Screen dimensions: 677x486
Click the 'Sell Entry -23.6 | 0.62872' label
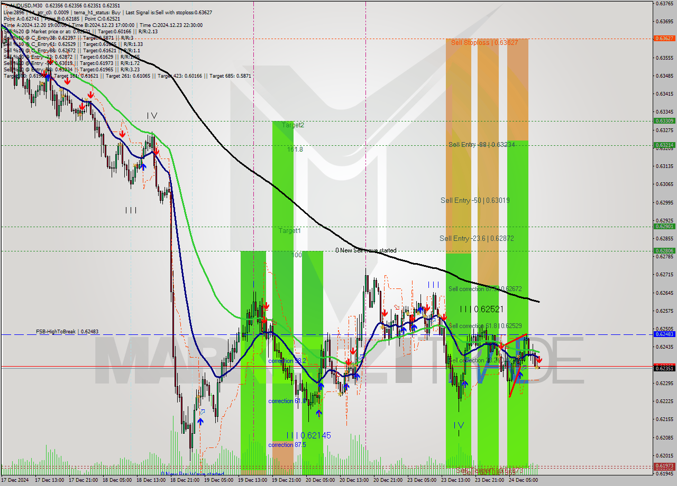click(x=477, y=238)
